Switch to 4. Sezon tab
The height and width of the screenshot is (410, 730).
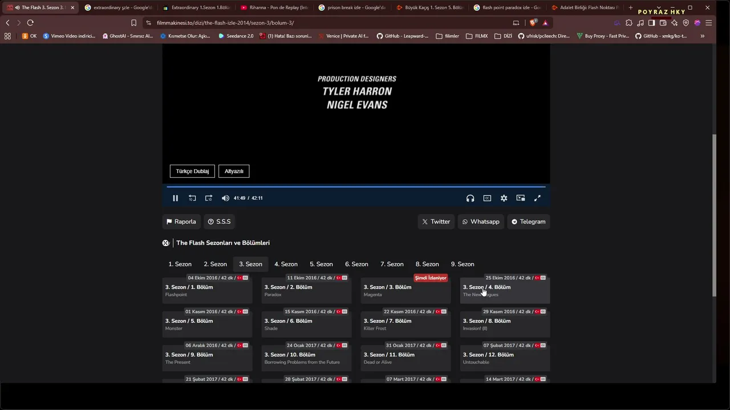pyautogui.click(x=286, y=264)
